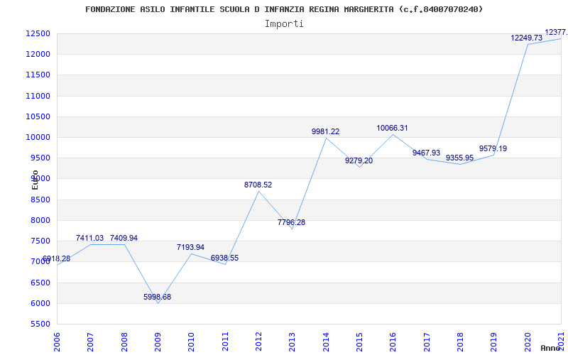Screen dimensions: 568x355
Task: Select the 6938.55 label at 2011
Action: click(x=224, y=258)
